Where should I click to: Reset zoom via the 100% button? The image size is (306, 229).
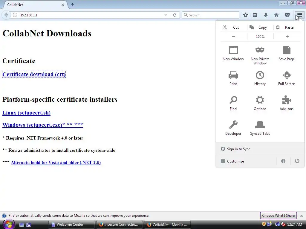[260, 37]
